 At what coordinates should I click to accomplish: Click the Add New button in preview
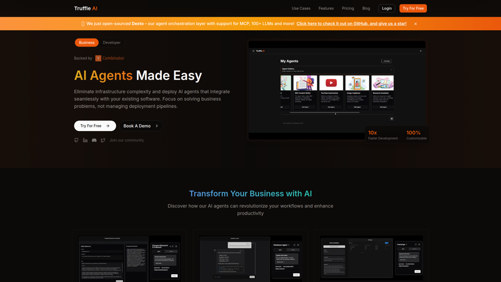coord(386,61)
